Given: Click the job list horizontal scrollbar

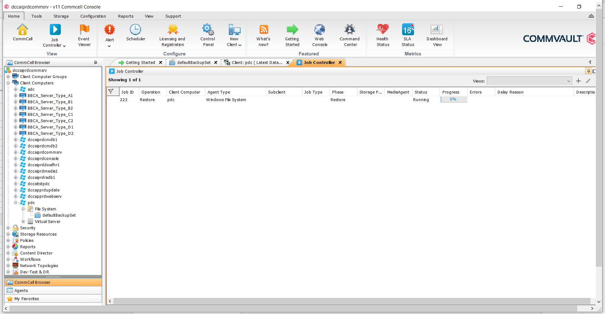Looking at the screenshot, I should click(x=352, y=301).
